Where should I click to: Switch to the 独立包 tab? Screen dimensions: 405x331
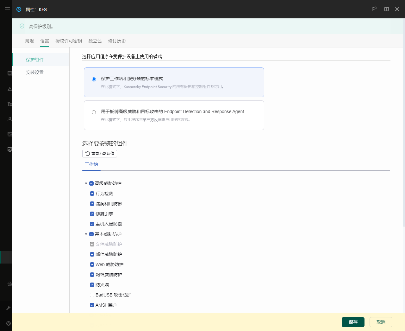(x=95, y=41)
